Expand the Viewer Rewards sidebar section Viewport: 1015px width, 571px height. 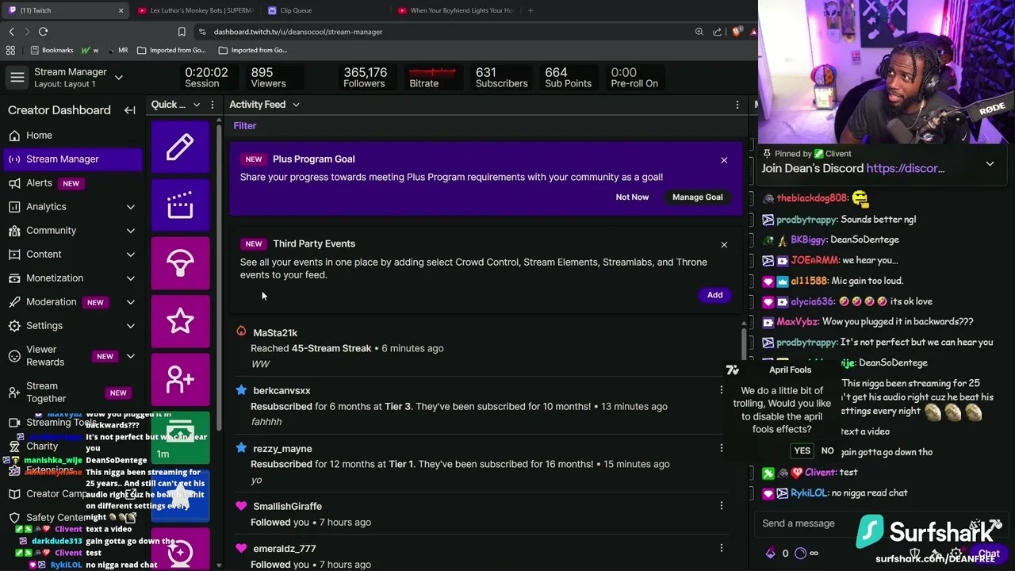[x=130, y=356]
